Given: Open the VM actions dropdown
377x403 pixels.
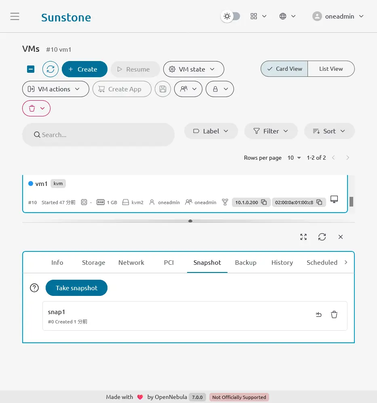Looking at the screenshot, I should tap(56, 89).
